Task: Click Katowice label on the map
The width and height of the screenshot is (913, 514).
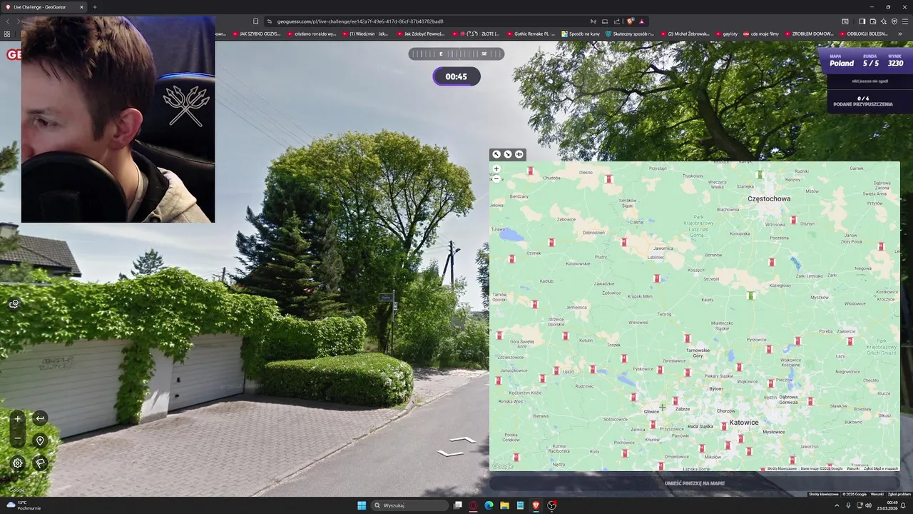Action: point(744,423)
